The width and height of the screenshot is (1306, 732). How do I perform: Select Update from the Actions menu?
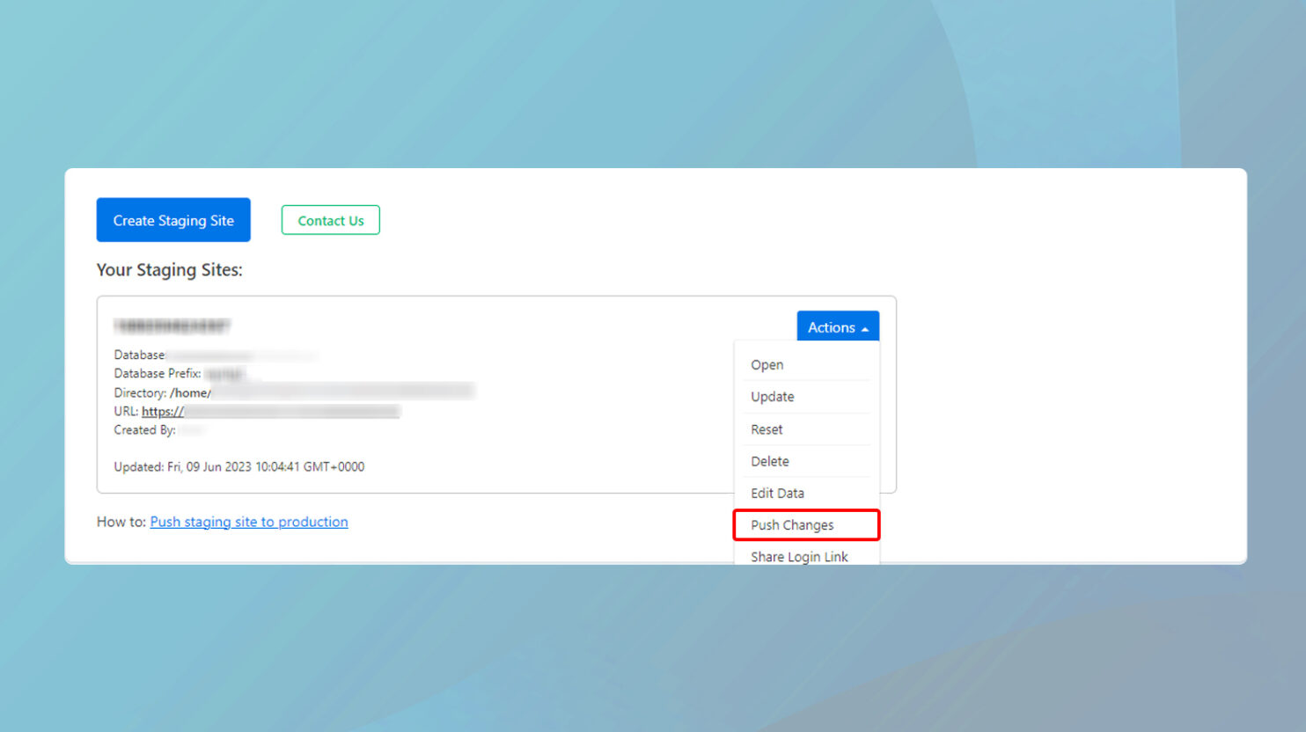772,397
